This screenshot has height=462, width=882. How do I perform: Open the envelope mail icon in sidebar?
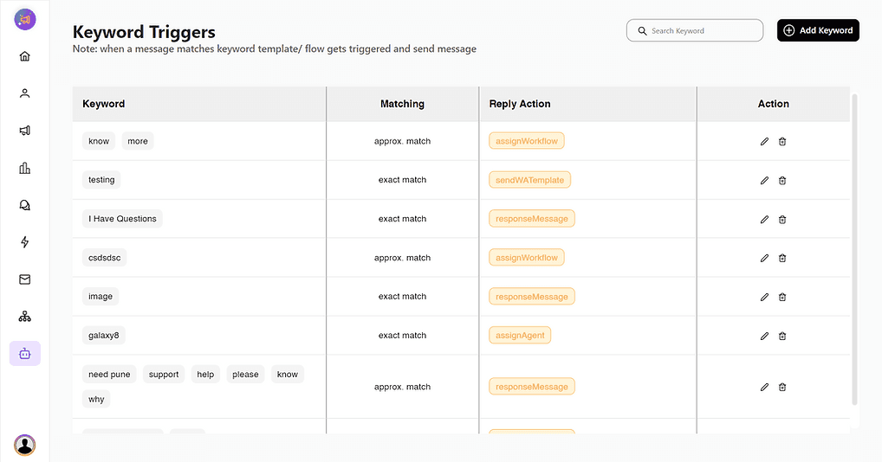tap(25, 279)
